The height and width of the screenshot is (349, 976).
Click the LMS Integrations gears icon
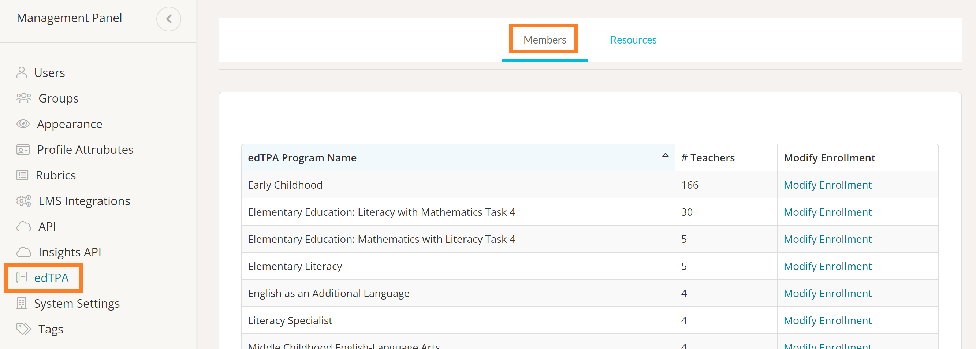pyautogui.click(x=23, y=201)
